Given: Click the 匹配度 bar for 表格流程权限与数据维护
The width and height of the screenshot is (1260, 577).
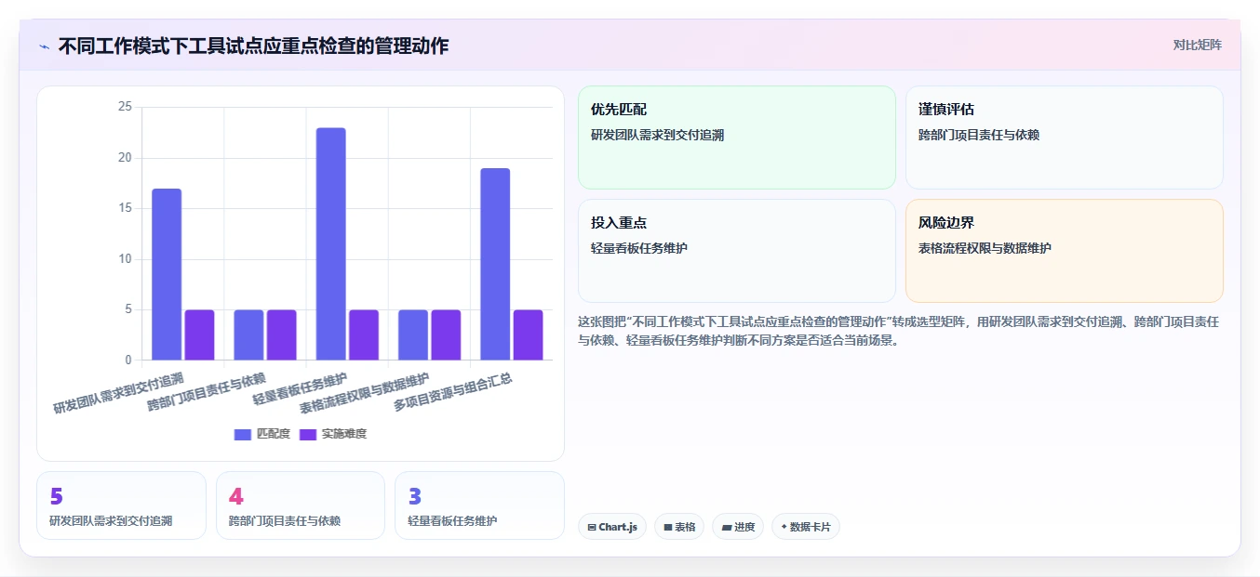Looking at the screenshot, I should click(x=413, y=334).
